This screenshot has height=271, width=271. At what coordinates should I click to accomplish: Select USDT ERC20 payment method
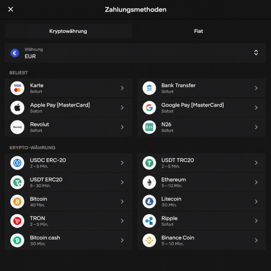point(69,182)
